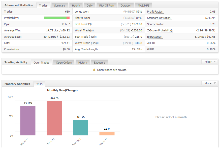The height and width of the screenshot is (155, 221).
Task: Click the 40.15% gain label
Action: 81,117
